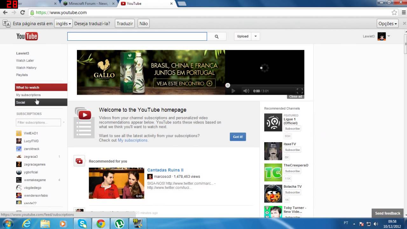Click YouTube search input field
The height and width of the screenshot is (229, 407).
pos(137,37)
